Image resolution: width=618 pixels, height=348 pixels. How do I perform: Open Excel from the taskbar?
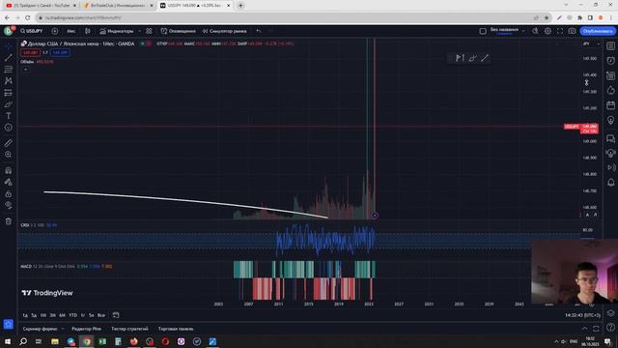click(x=102, y=341)
